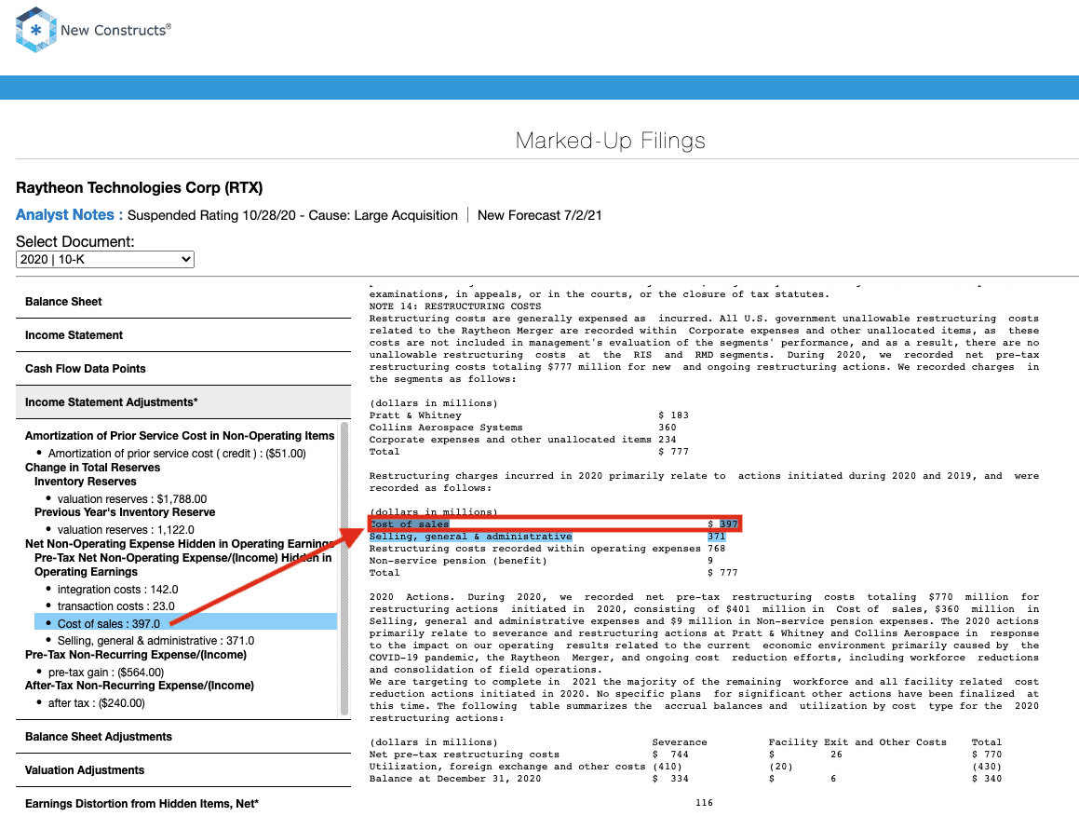Click Net Non-Operating Expense Hidden in Operating Earnings heading
The image size is (1079, 816).
pyautogui.click(x=180, y=544)
